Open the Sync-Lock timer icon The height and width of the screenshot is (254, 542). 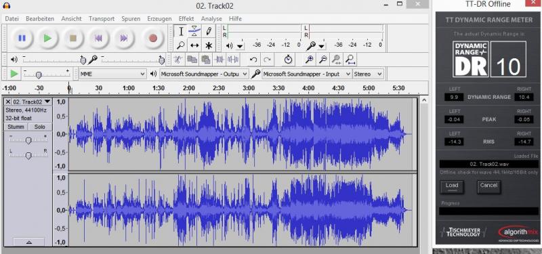click(x=289, y=60)
